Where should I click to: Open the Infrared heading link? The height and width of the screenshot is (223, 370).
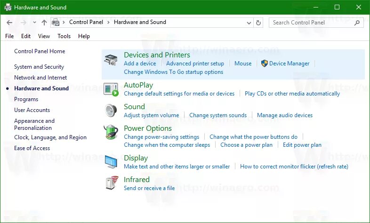pos(137,179)
